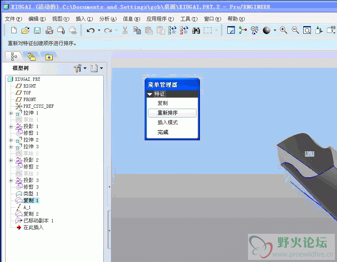Select the TOP datum plane

(27, 93)
